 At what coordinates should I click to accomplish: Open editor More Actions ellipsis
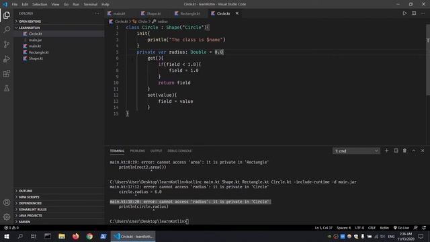[423, 13]
